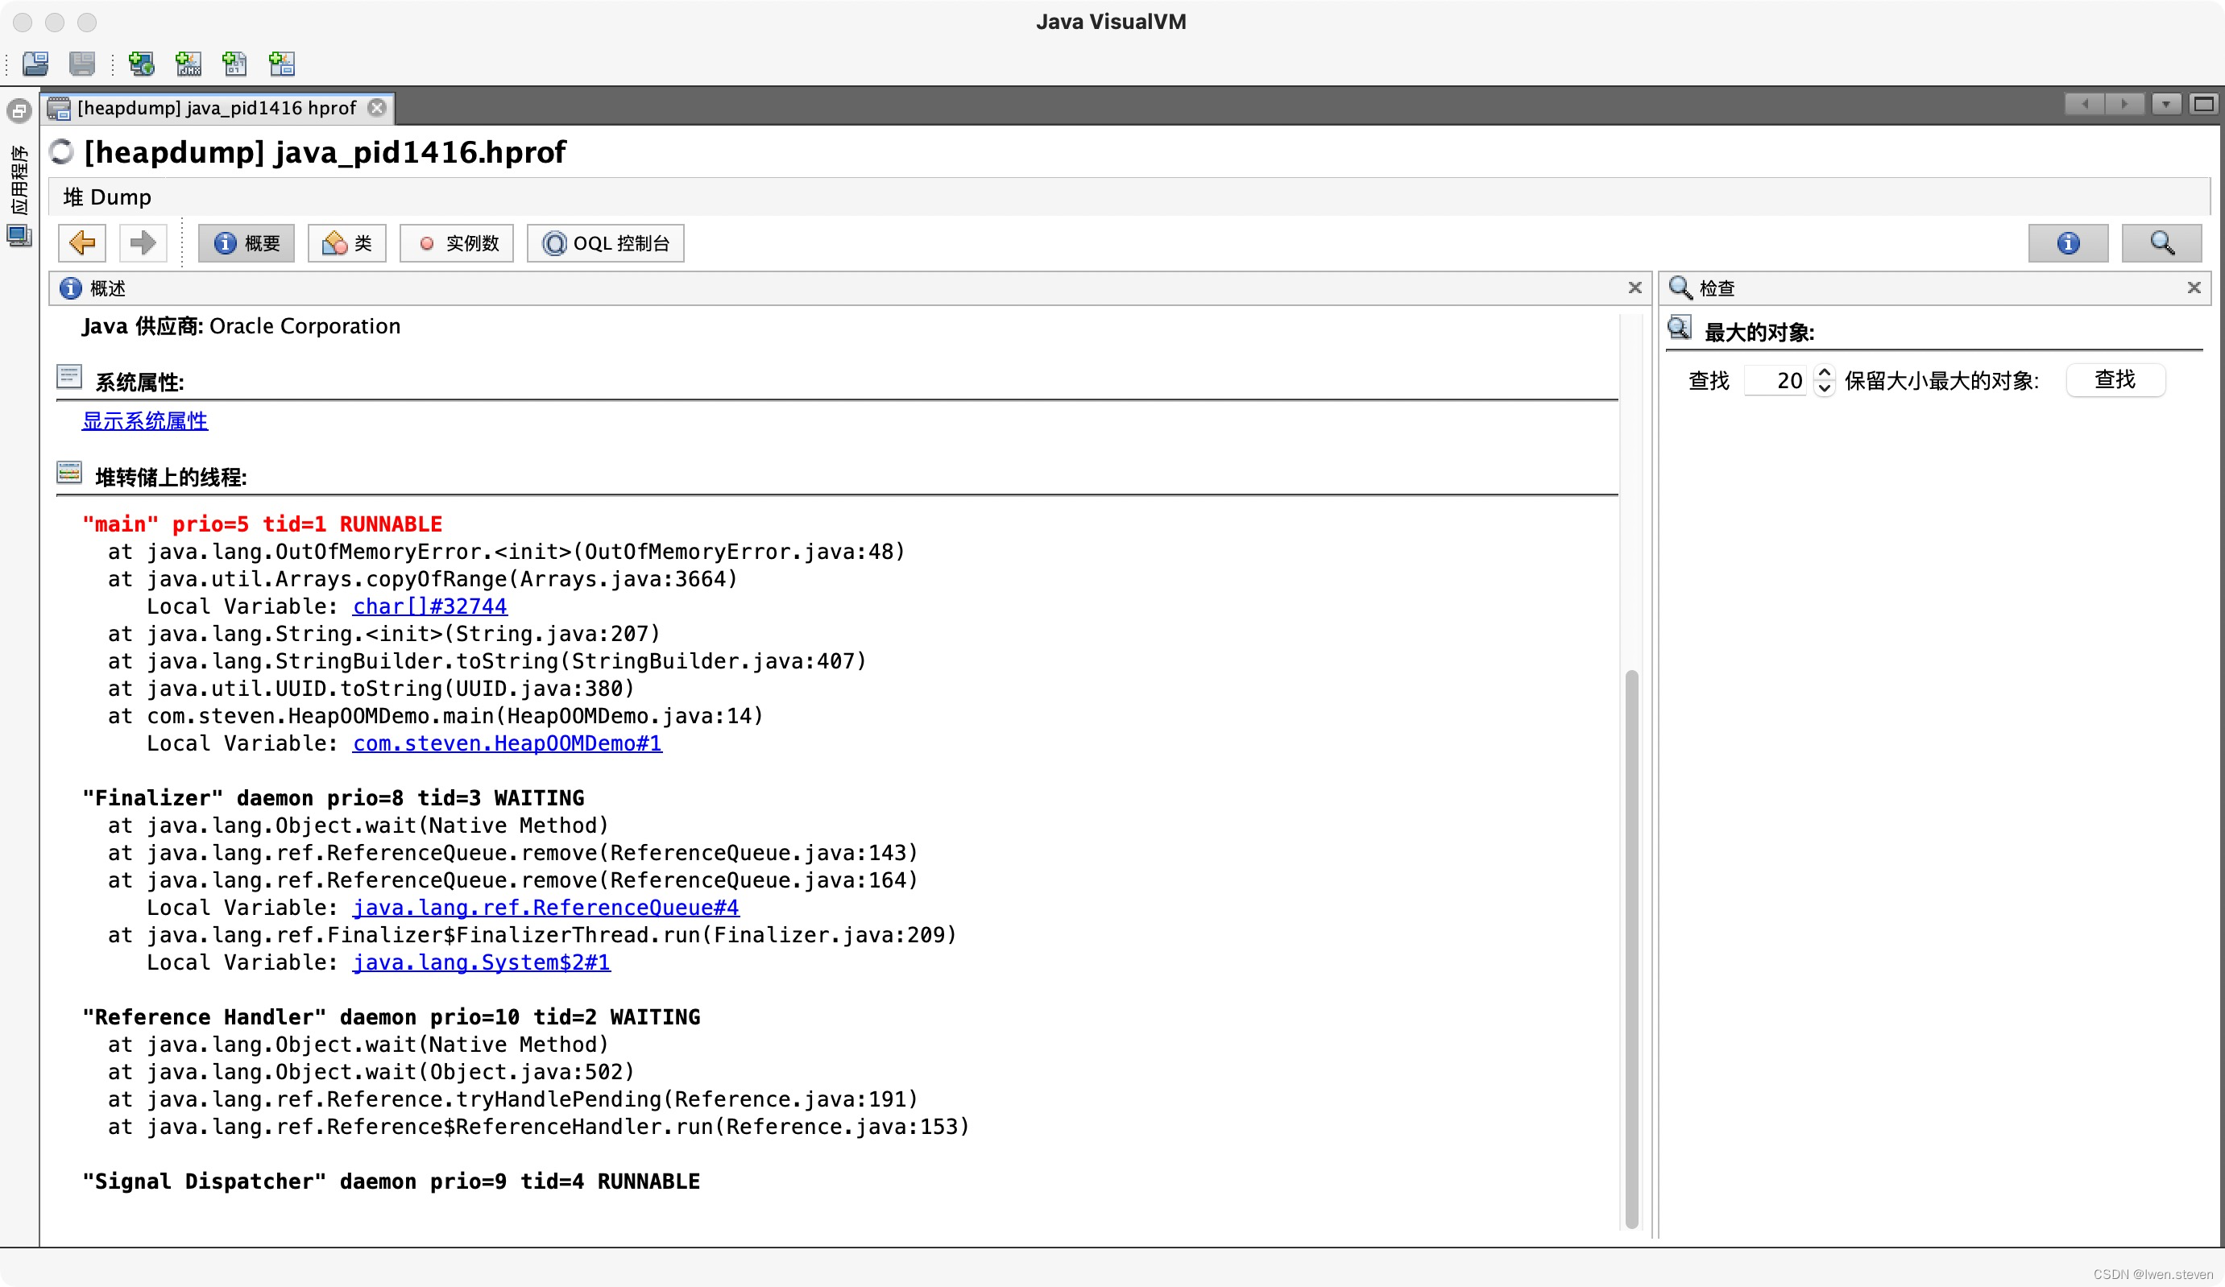The image size is (2225, 1287).
Task: Click the Add VM Coredump icon
Action: coord(235,64)
